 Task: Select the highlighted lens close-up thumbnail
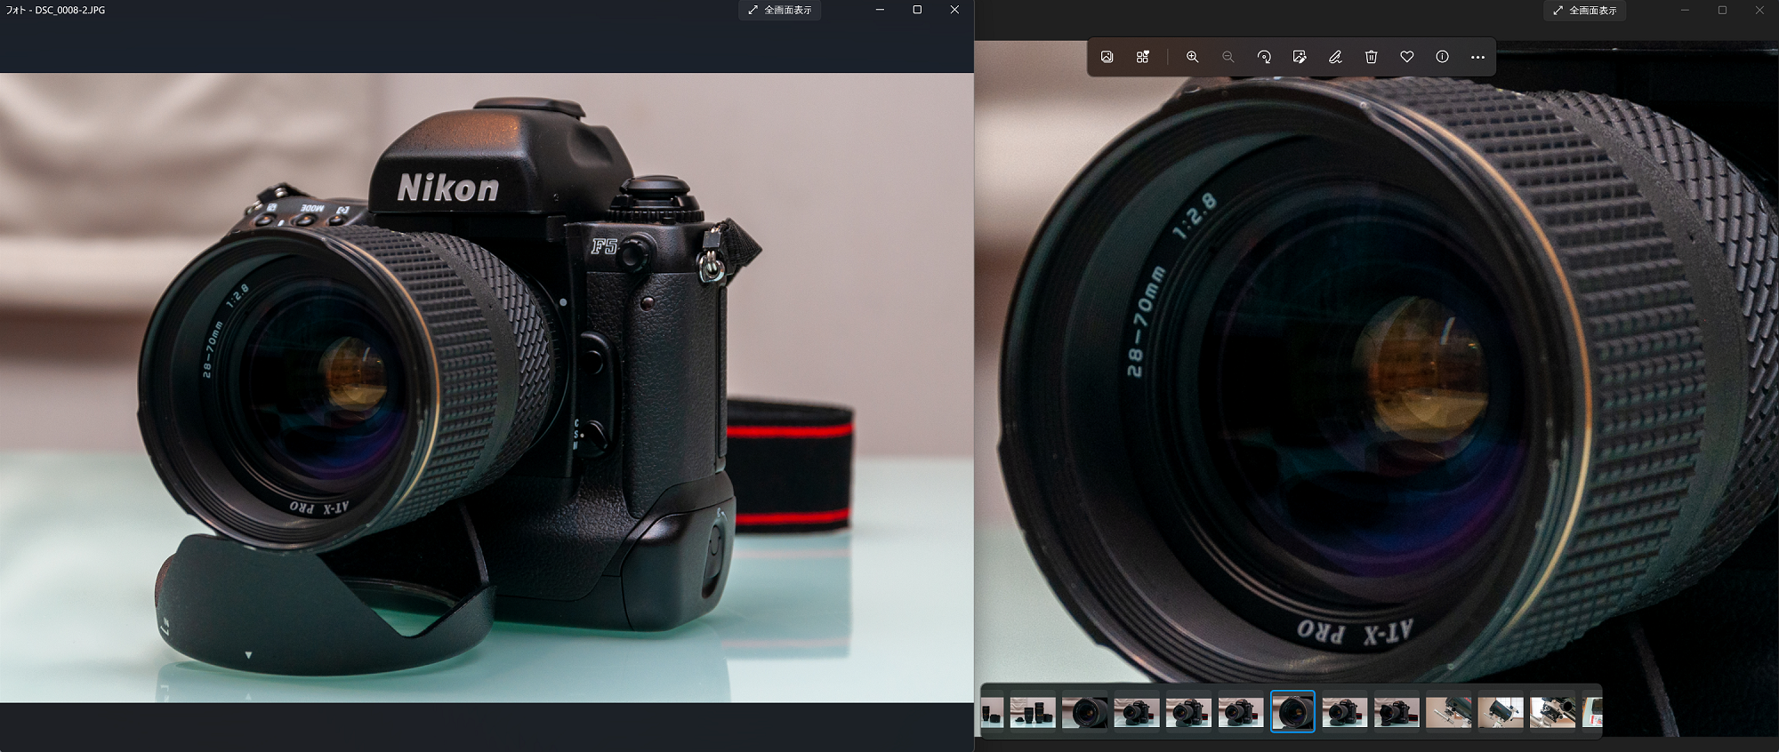(1292, 711)
